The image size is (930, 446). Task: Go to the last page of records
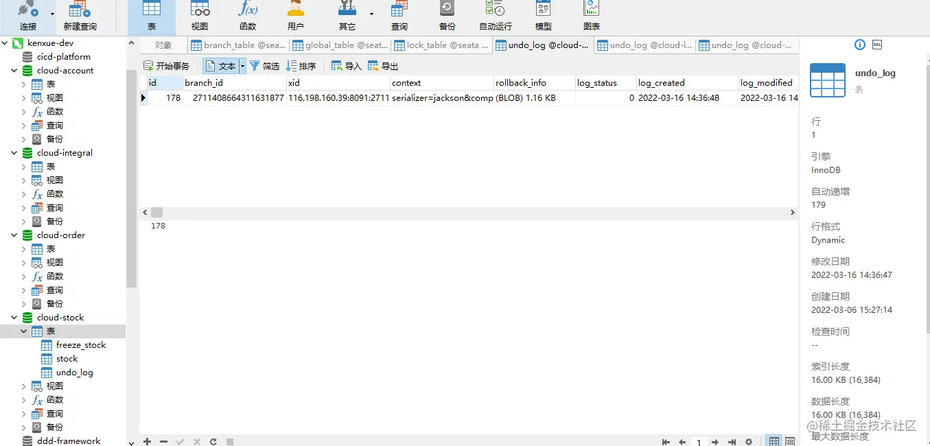pyautogui.click(x=732, y=442)
